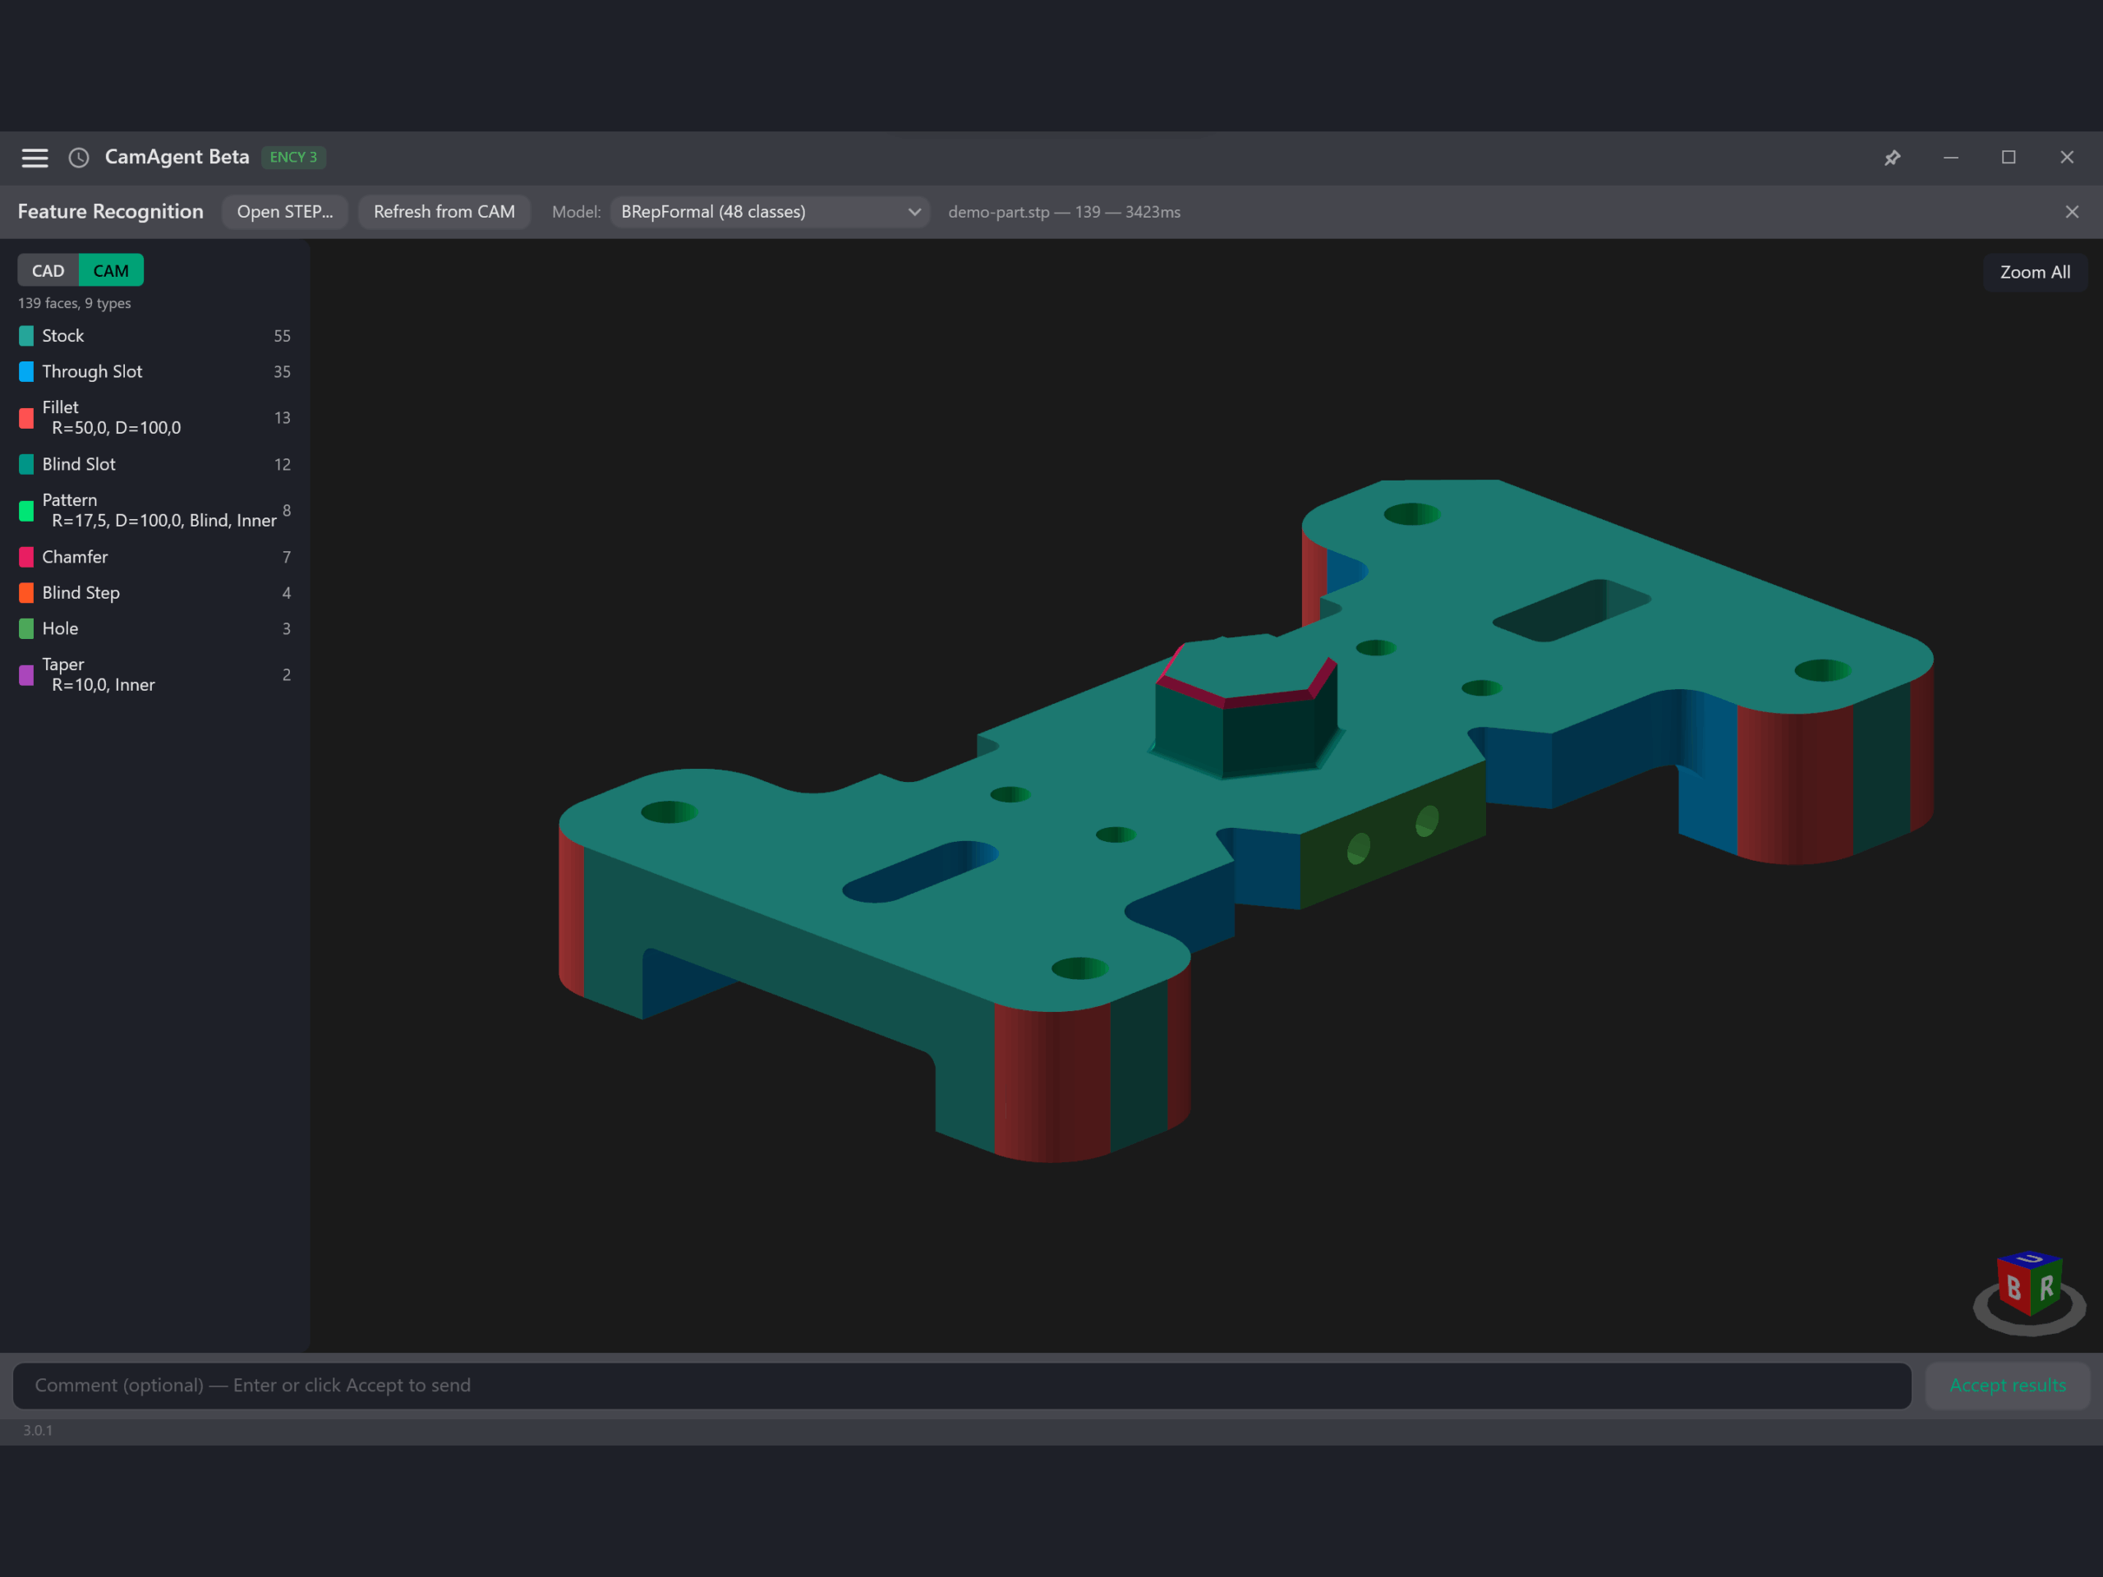This screenshot has height=1577, width=2103.
Task: Click the demo-part.stp status text
Action: pos(1064,212)
